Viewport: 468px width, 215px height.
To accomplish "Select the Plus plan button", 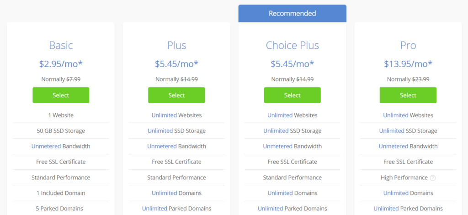I will click(176, 95).
